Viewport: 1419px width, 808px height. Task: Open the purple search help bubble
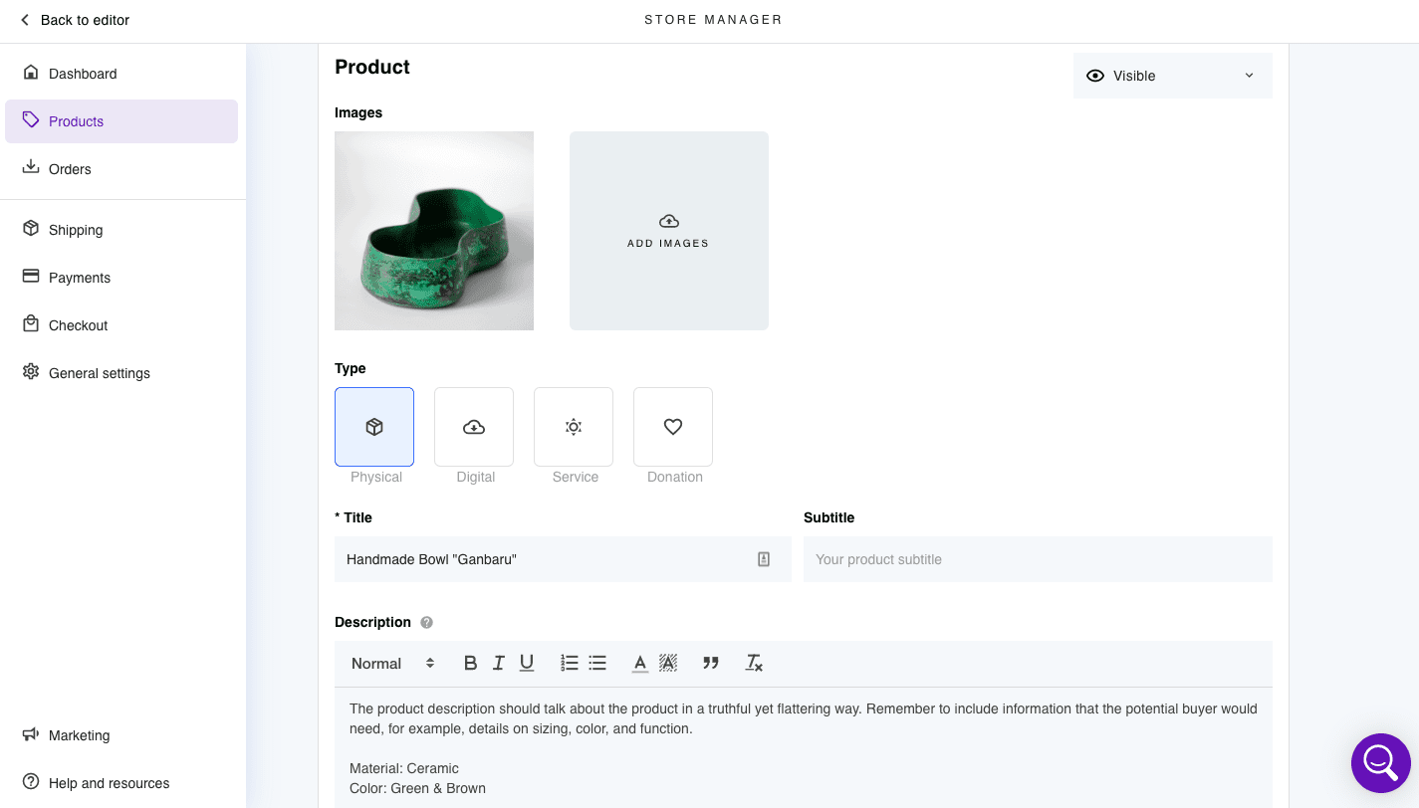pos(1380,763)
